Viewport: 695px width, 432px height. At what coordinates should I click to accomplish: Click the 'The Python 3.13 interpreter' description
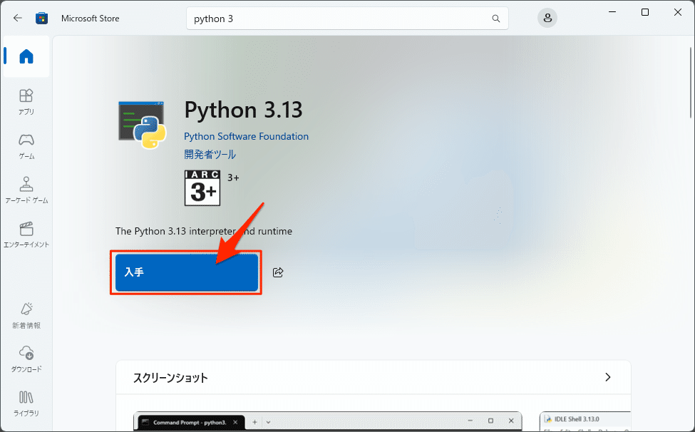click(x=204, y=231)
